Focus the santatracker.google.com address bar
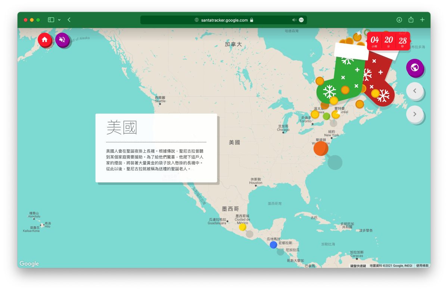 click(224, 20)
